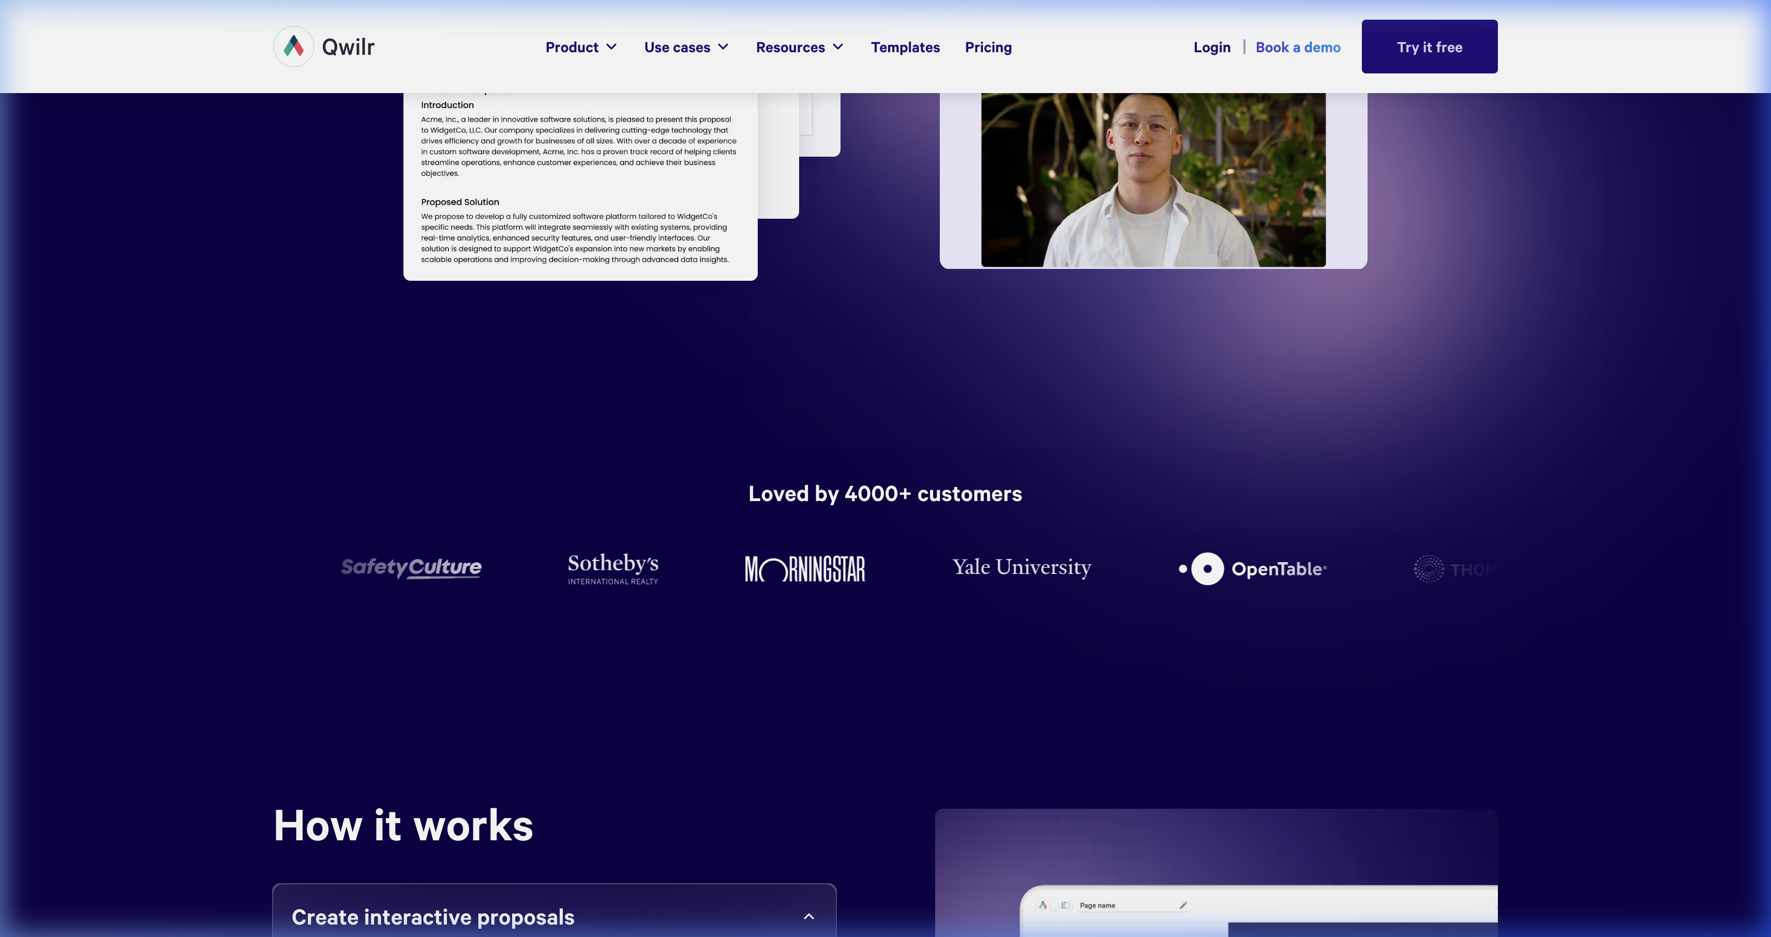Open the Use cases dropdown

point(685,47)
